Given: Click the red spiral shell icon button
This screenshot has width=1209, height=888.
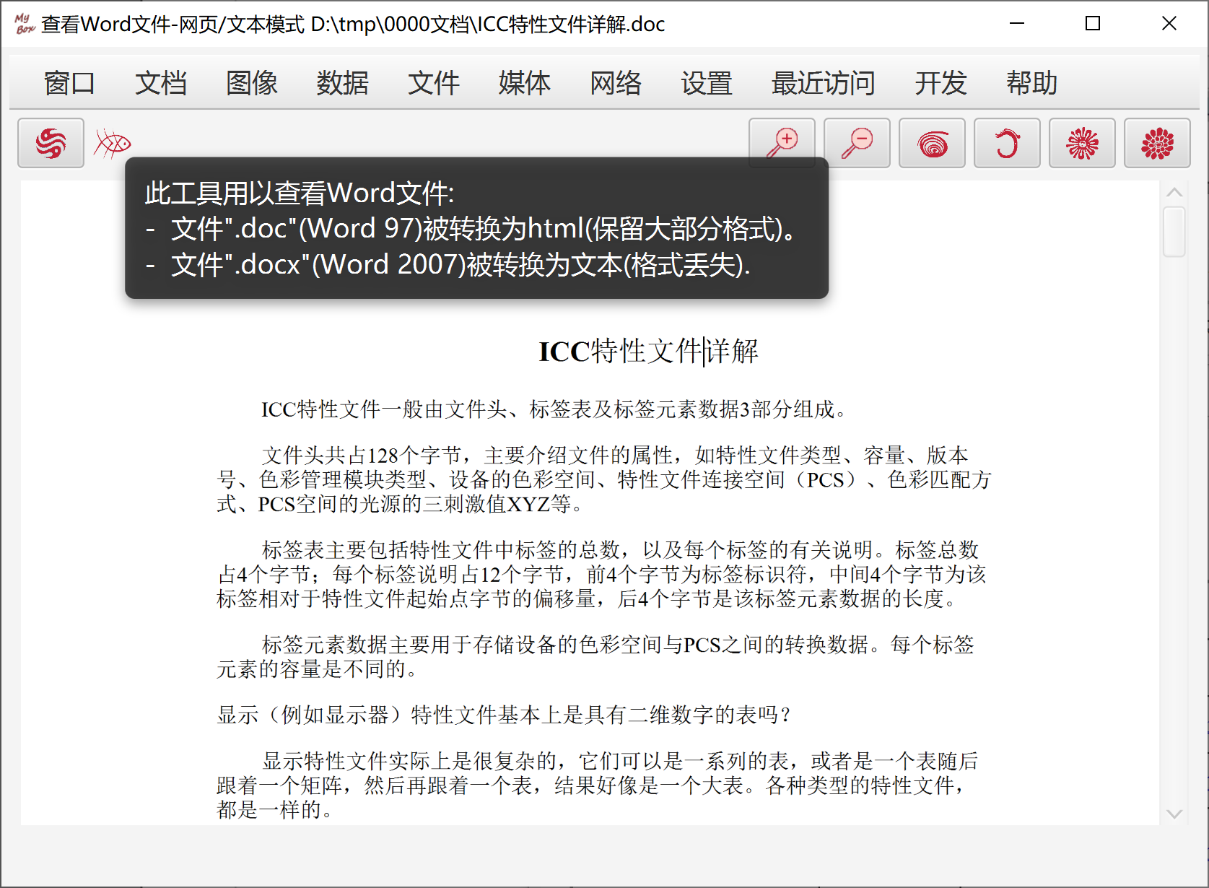Looking at the screenshot, I should pyautogui.click(x=932, y=143).
